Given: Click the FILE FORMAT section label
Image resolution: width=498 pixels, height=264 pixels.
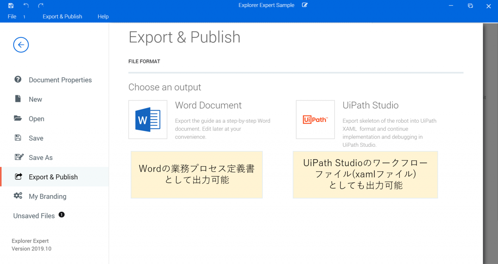Looking at the screenshot, I should 144,61.
